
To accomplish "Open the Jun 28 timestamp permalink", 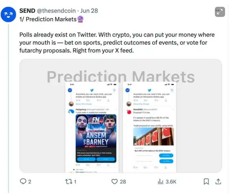I will [89, 11].
